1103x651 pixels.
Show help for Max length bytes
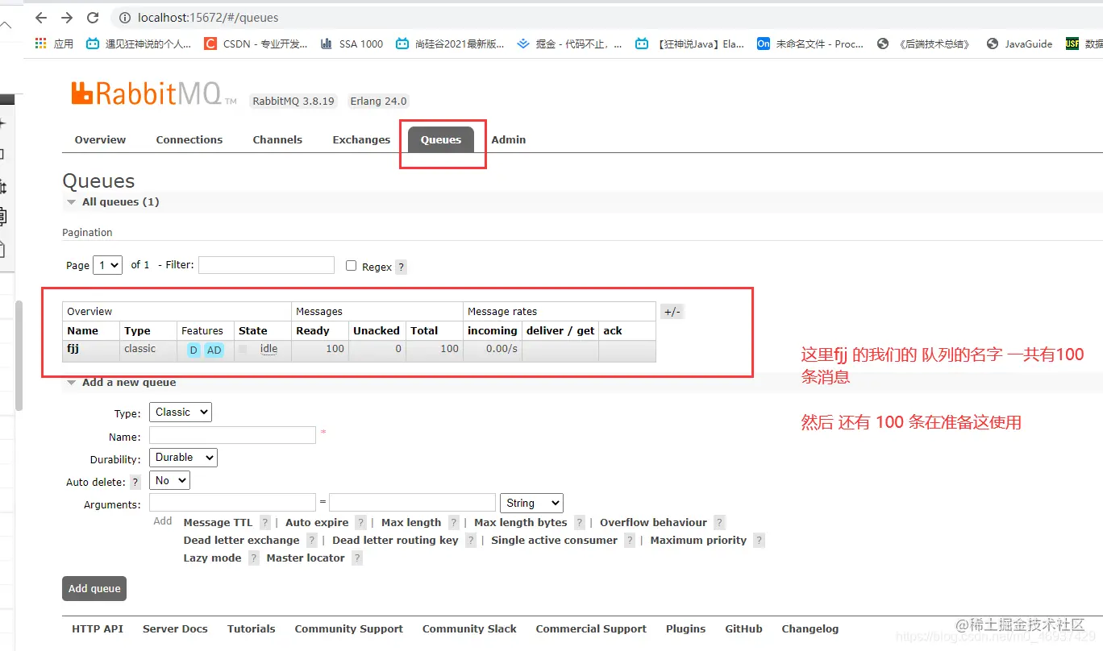point(579,523)
